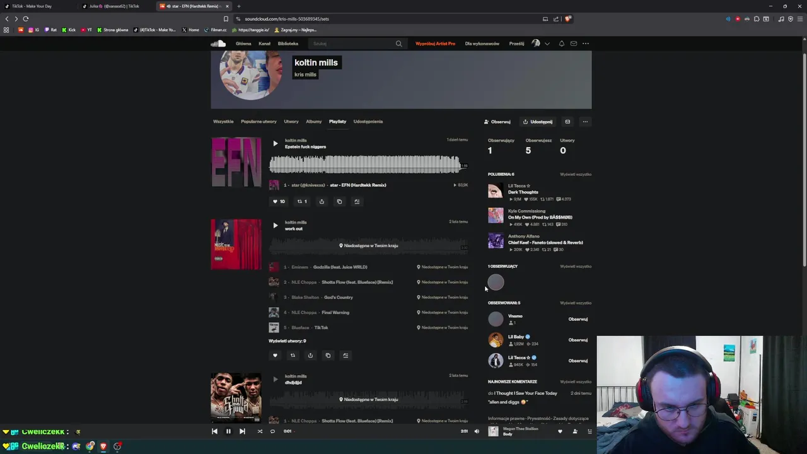Open Biblioteka in the header navigation

(288, 44)
